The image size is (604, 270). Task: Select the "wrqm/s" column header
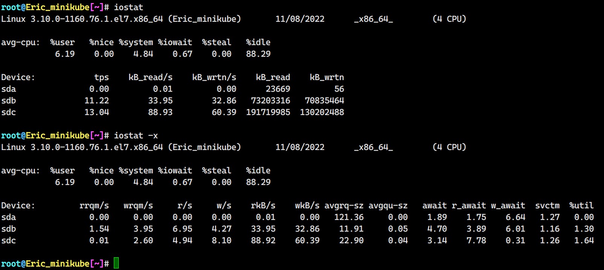(138, 206)
